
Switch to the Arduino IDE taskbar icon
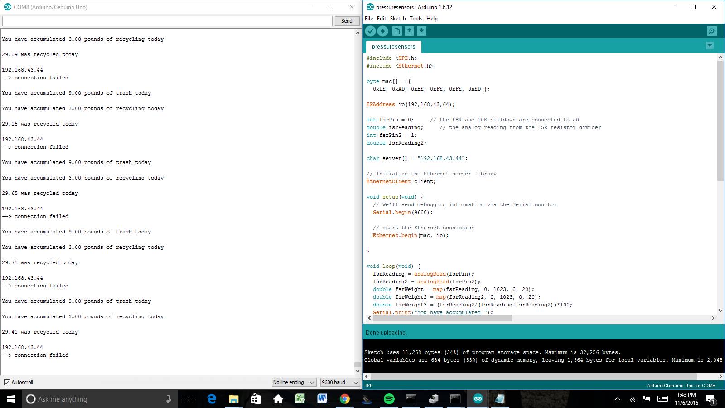point(478,399)
